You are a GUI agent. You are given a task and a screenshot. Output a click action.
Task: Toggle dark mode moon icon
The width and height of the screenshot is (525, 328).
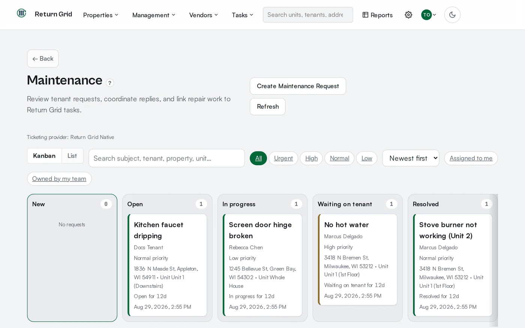(x=452, y=15)
